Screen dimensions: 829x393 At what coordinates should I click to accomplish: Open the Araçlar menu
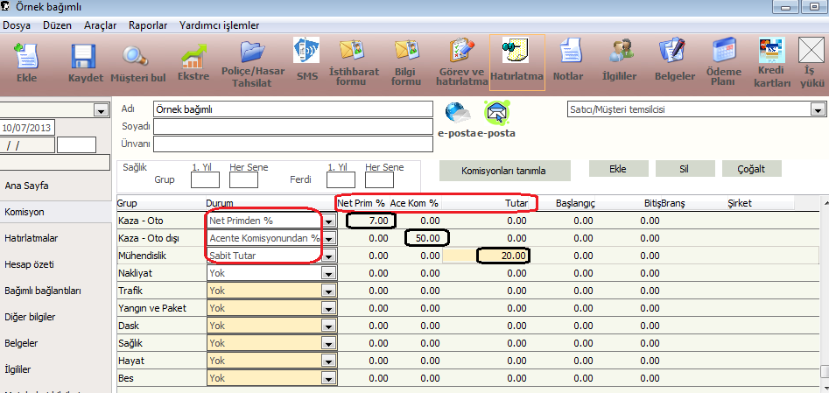[100, 25]
